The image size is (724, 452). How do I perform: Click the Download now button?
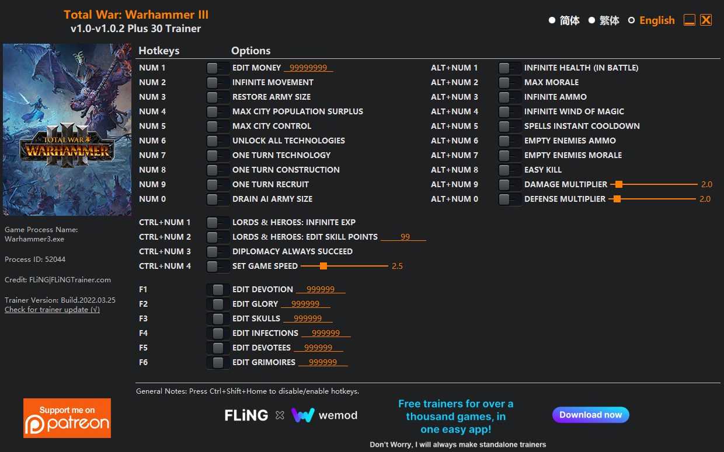[591, 415]
